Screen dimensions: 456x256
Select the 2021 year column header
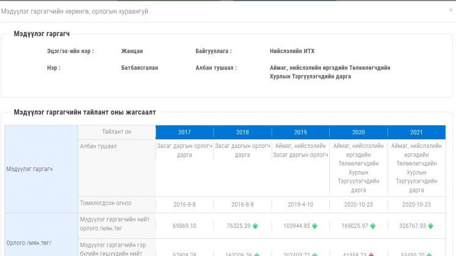[x=416, y=132]
